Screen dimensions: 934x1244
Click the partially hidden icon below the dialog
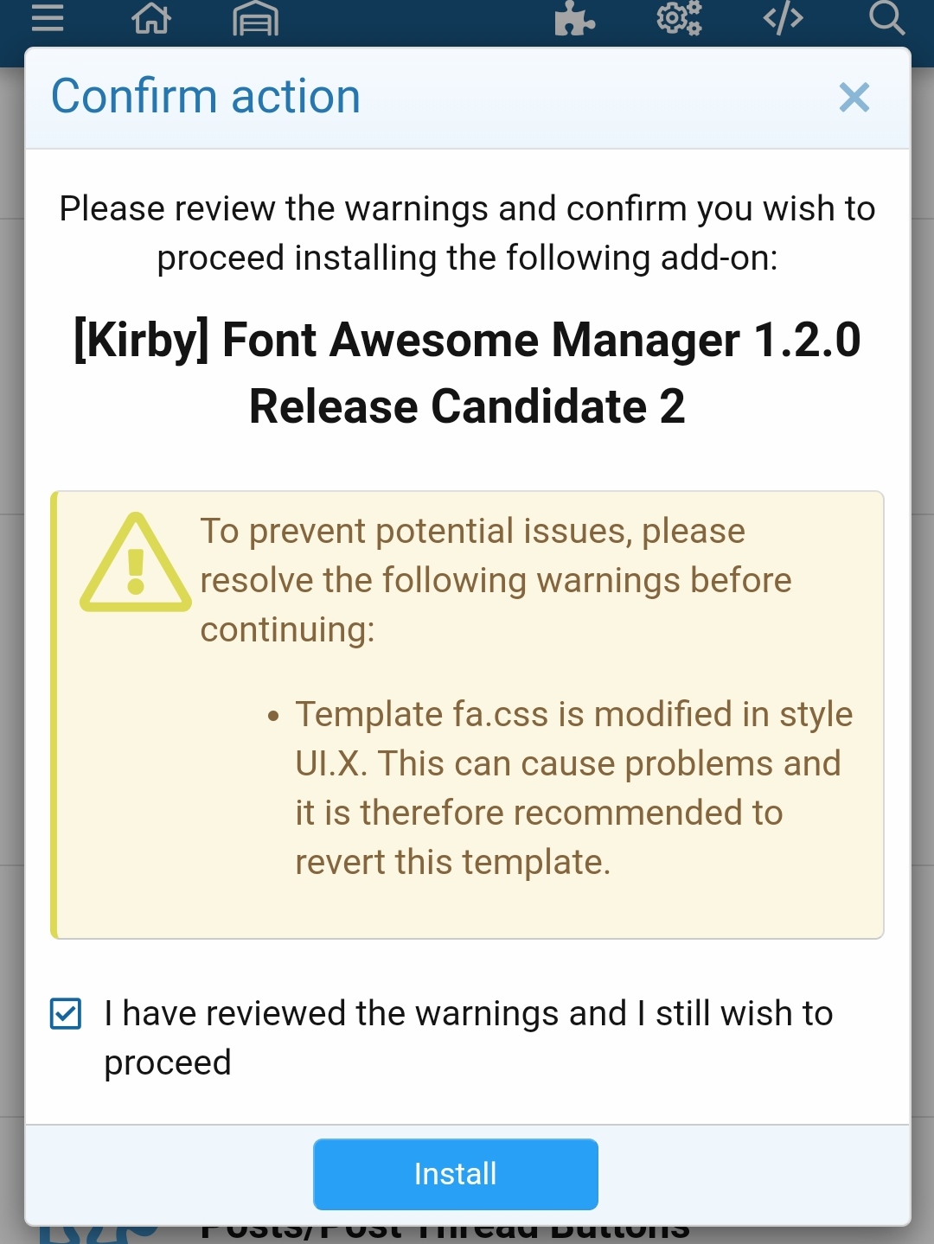99,1234
